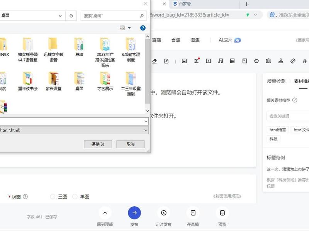Click the blue help question mark in file dialog
This screenshot has height=231, width=309.
tap(143, 28)
